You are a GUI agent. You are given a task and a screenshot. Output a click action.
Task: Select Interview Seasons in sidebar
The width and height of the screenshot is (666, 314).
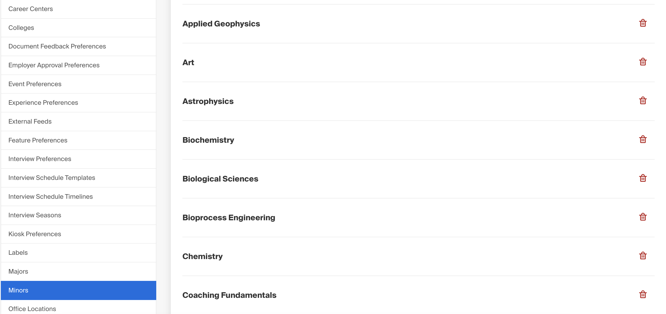tap(79, 215)
